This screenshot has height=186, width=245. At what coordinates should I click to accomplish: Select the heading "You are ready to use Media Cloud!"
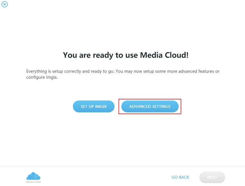tap(126, 55)
